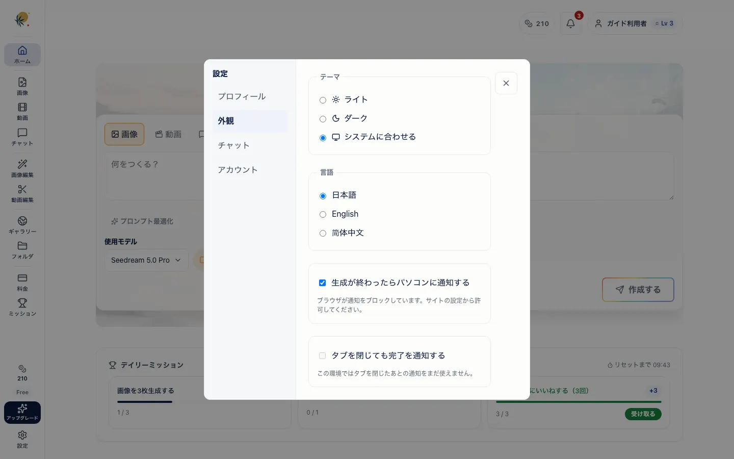The width and height of the screenshot is (734, 459).
Task: Click the Free plan label in sidebar
Action: pos(22,392)
